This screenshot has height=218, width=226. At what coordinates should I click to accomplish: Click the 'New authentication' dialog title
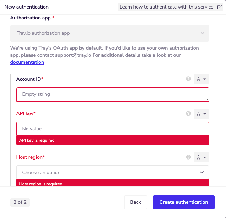(27, 7)
